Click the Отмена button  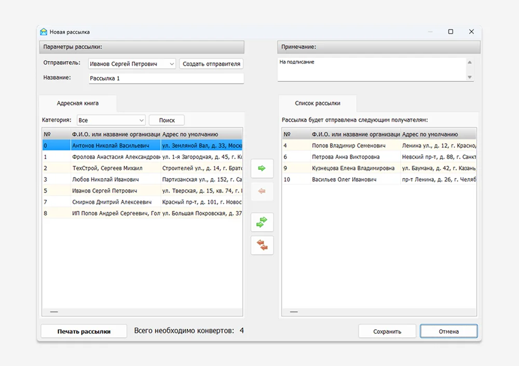pyautogui.click(x=449, y=331)
